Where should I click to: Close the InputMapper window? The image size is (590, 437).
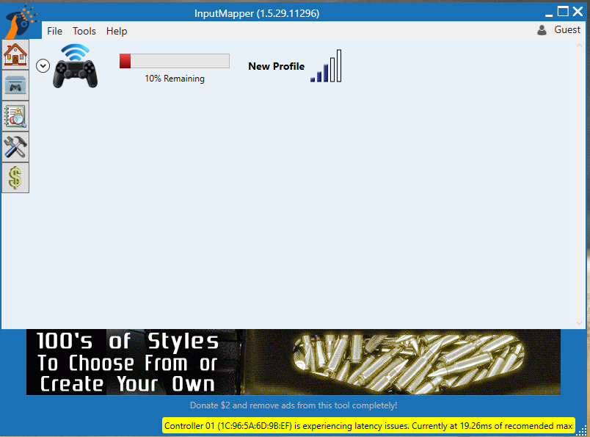578,11
